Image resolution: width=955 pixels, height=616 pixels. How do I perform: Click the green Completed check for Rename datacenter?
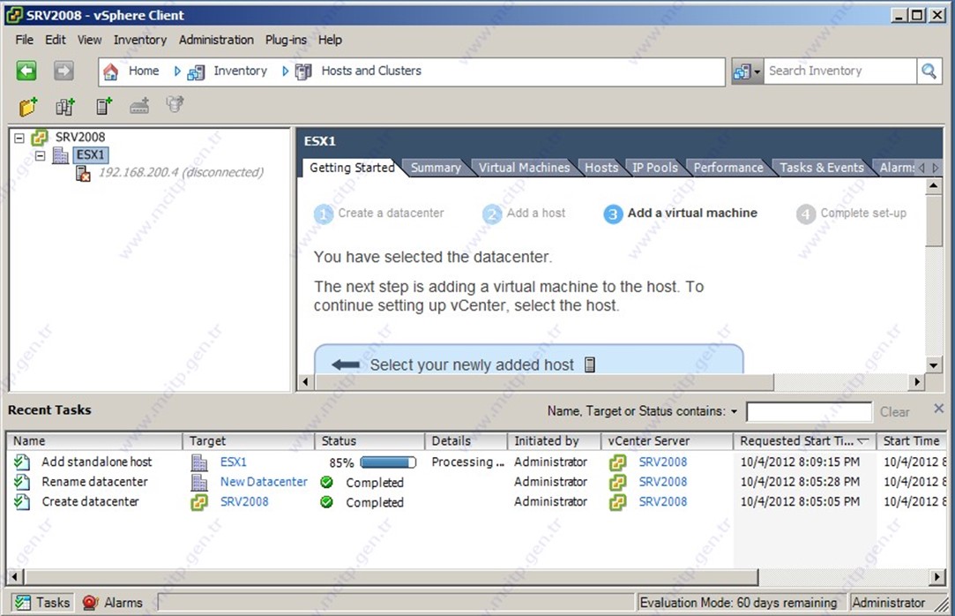click(x=327, y=483)
